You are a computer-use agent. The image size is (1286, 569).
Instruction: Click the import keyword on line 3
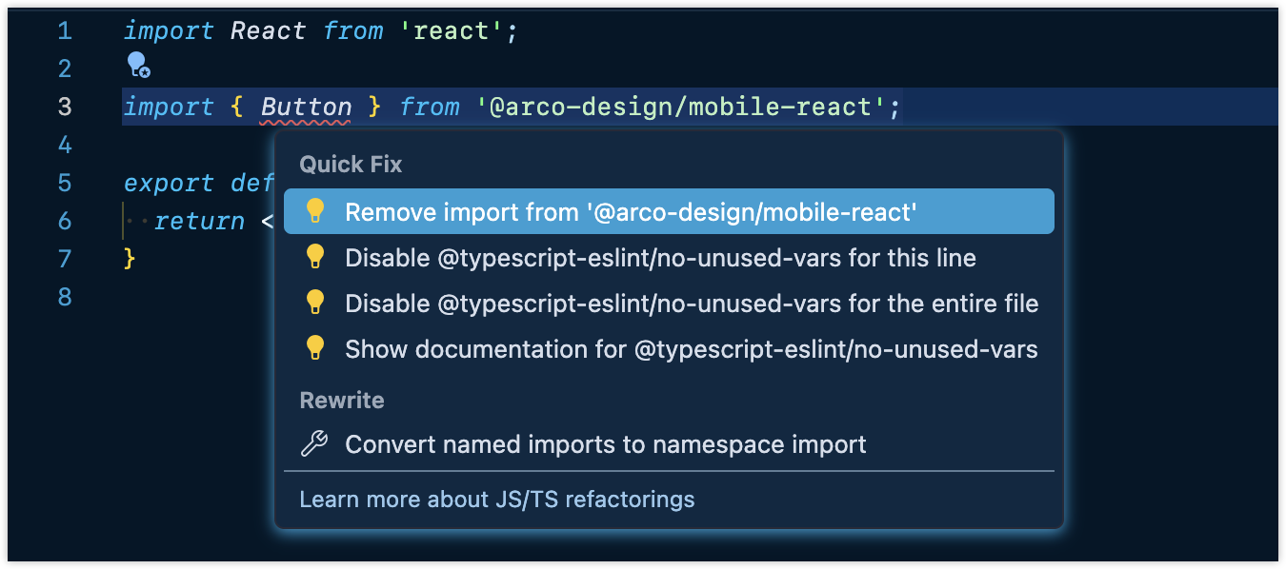(x=169, y=107)
